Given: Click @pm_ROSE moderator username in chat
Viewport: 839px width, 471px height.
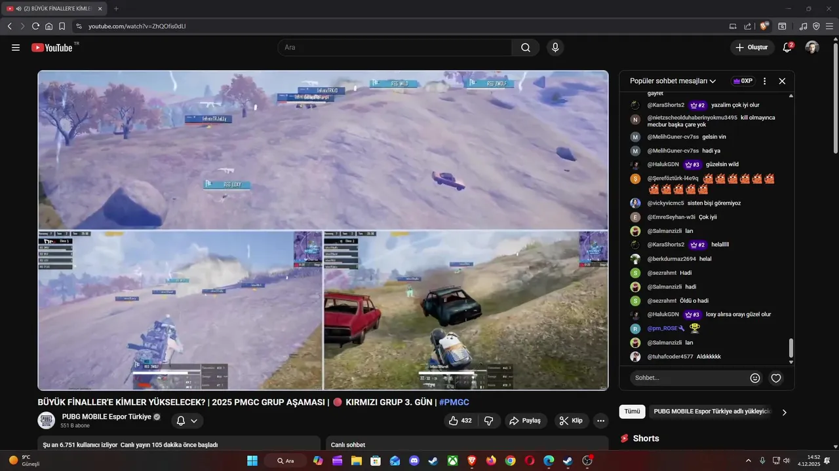Looking at the screenshot, I should tap(662, 328).
